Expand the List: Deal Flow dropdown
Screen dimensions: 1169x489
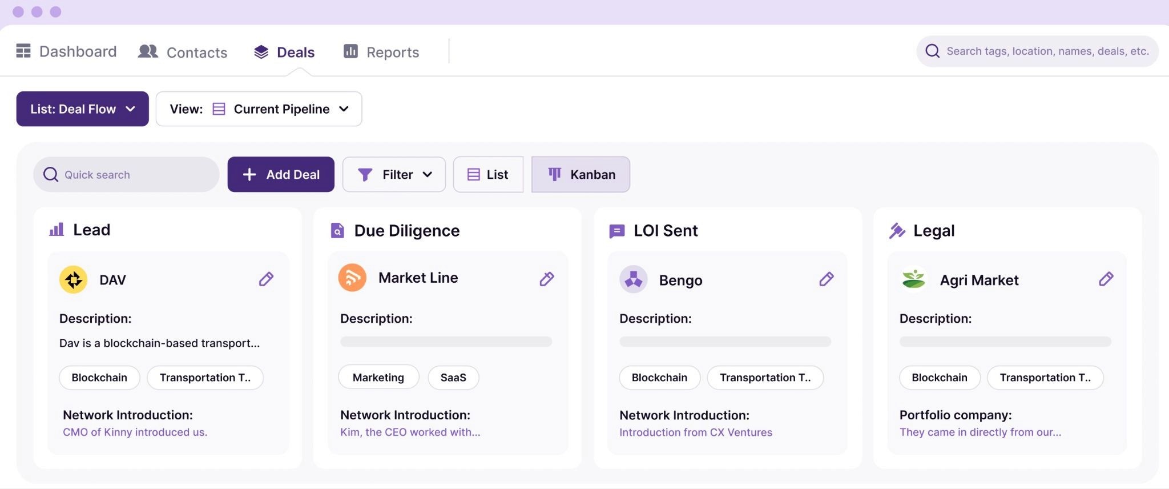click(82, 109)
